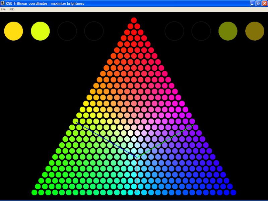Pick the pure red dot at triangle apex
The width and height of the screenshot is (268, 201).
134,20
